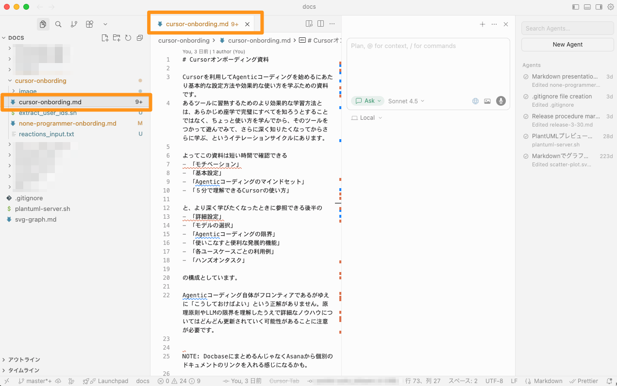Click 行 73、列 27 cursor position
This screenshot has width=617, height=386.
point(423,381)
